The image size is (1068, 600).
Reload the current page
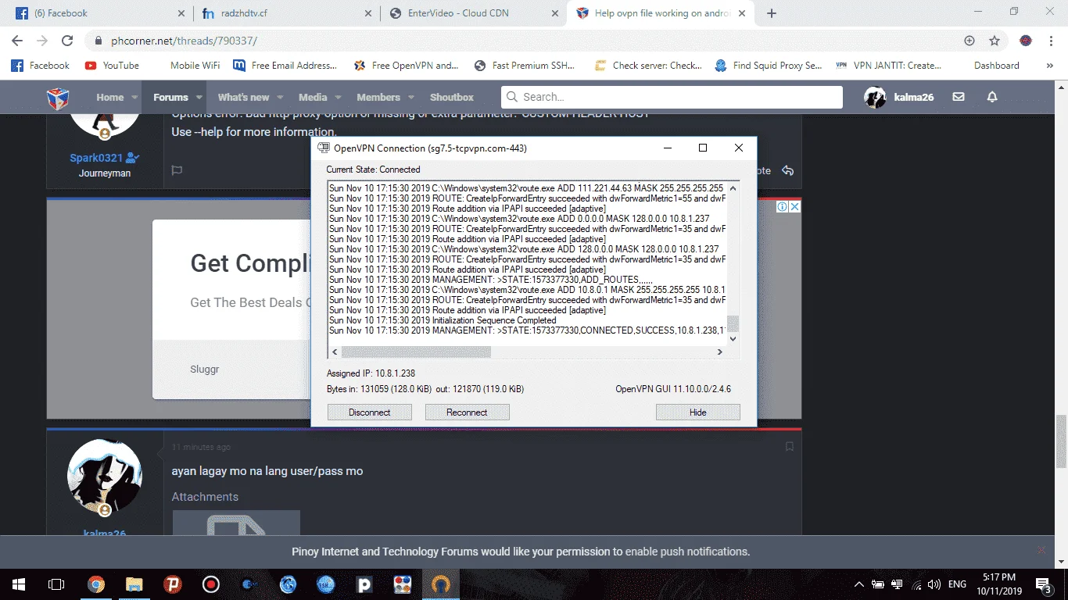click(x=67, y=41)
